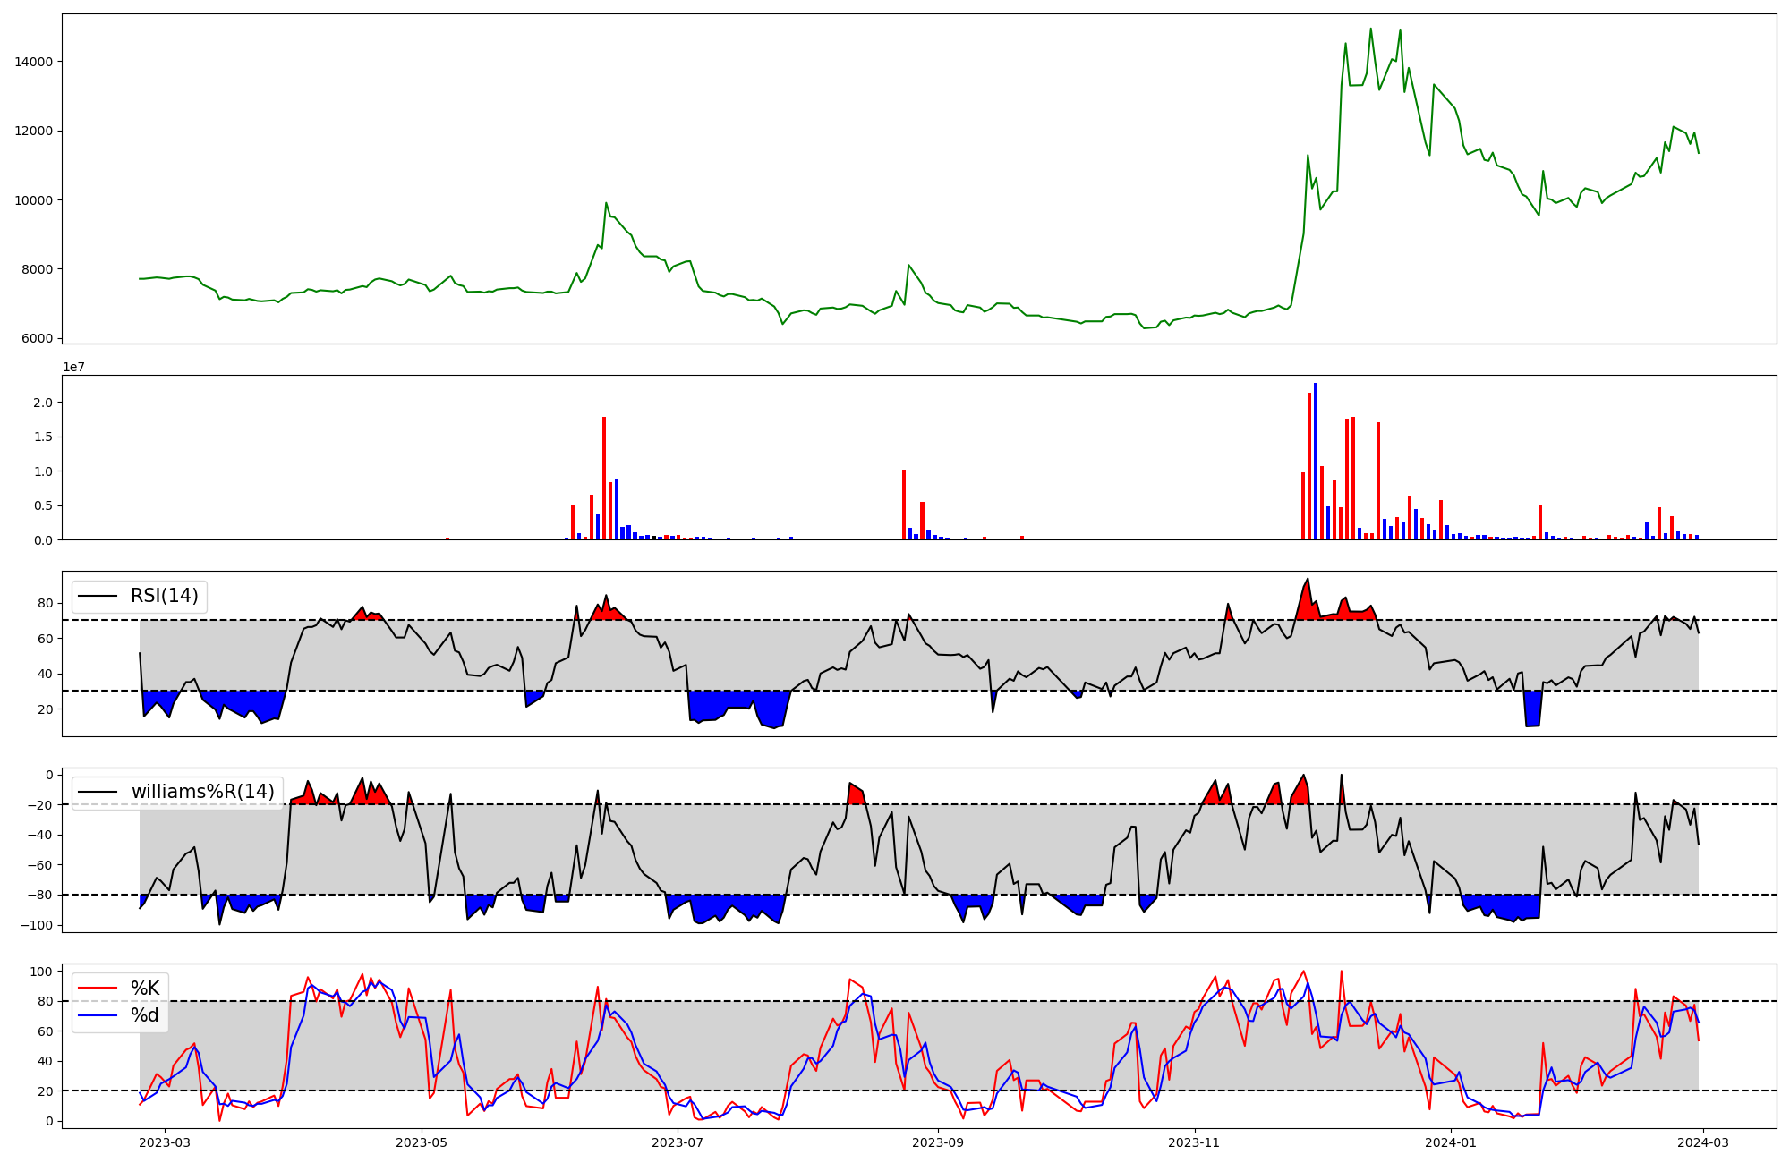Click the tall red June 2023 volume bar
Image resolution: width=1790 pixels, height=1163 pixels.
[x=604, y=478]
